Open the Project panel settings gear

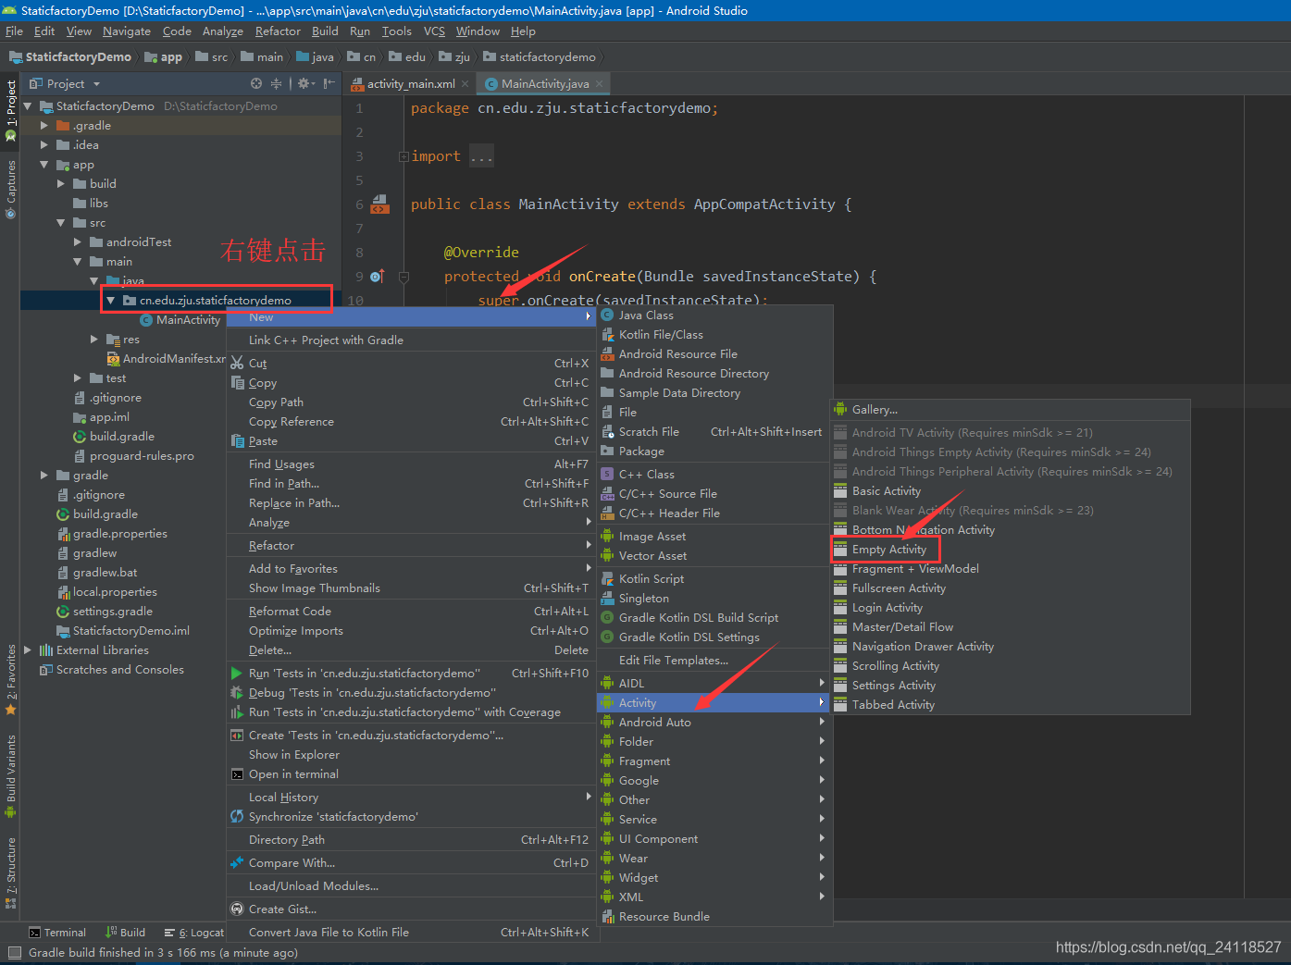[305, 83]
